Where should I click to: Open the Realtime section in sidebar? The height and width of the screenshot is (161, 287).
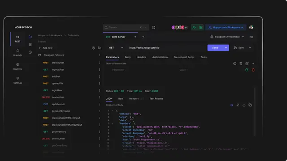pos(17,67)
